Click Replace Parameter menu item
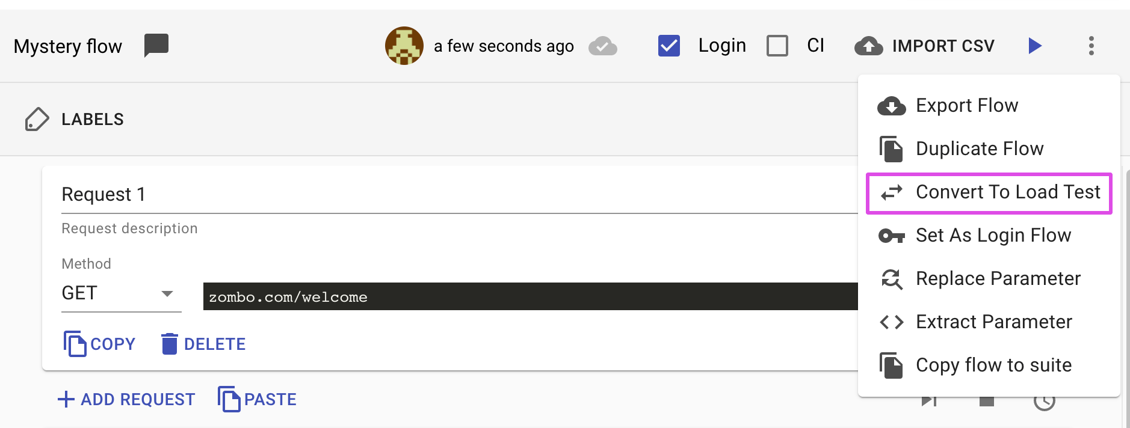Viewport: 1130px width, 428px height. [x=998, y=279]
